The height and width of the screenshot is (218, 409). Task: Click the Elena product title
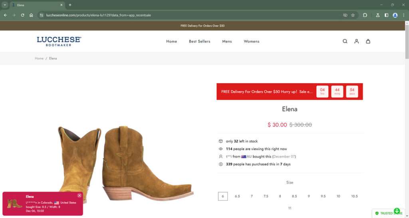tap(290, 109)
